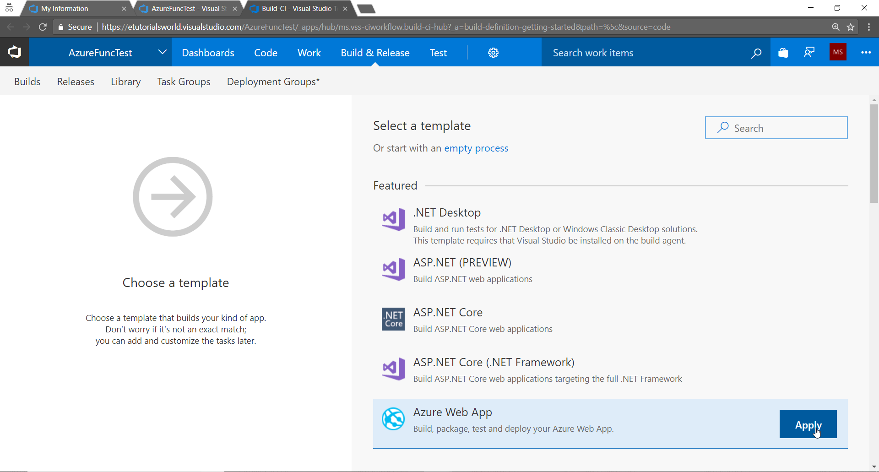Screen dimensions: 879x472
Task: Select the .NET Desktop template title
Action: pyautogui.click(x=447, y=212)
